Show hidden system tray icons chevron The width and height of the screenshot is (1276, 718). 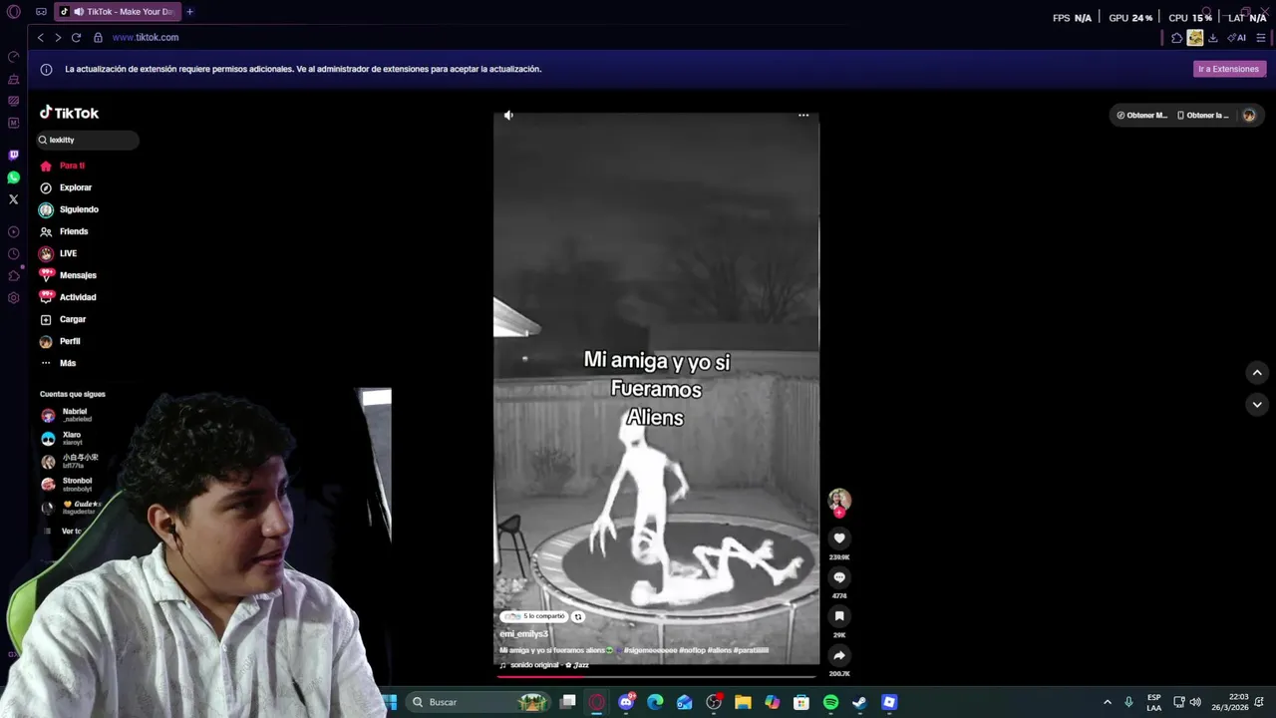tap(1107, 702)
